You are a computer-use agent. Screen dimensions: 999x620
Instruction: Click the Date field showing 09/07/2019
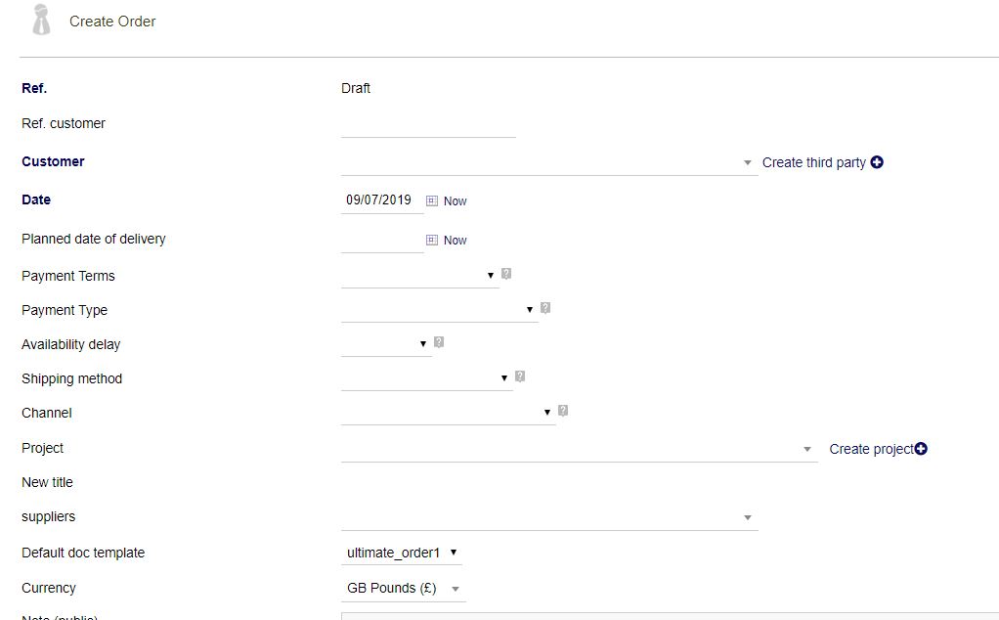pyautogui.click(x=380, y=200)
